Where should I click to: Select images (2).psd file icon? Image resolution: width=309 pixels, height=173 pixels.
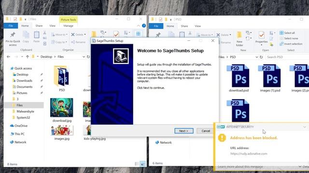(x=299, y=76)
